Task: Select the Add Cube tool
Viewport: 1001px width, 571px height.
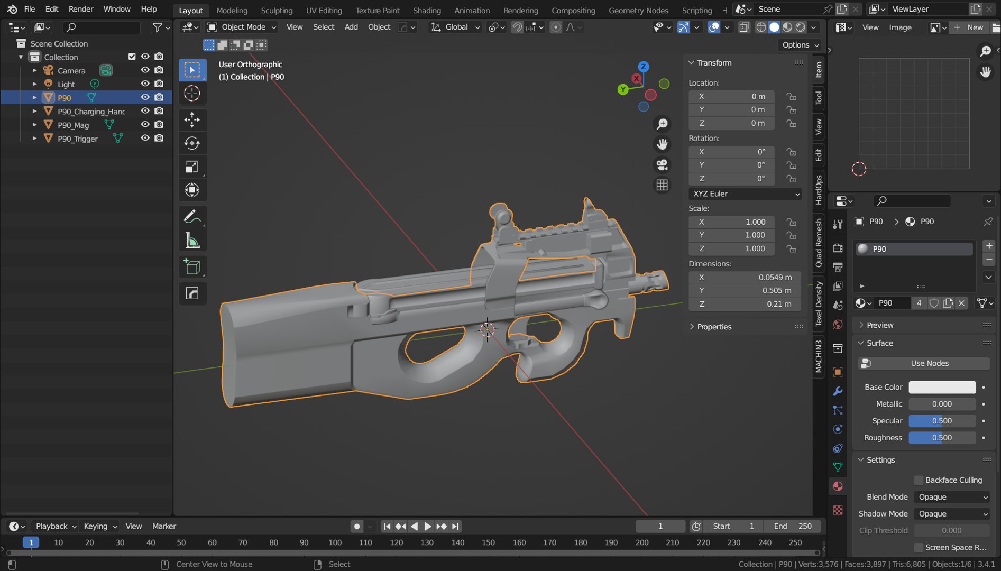Action: click(192, 267)
